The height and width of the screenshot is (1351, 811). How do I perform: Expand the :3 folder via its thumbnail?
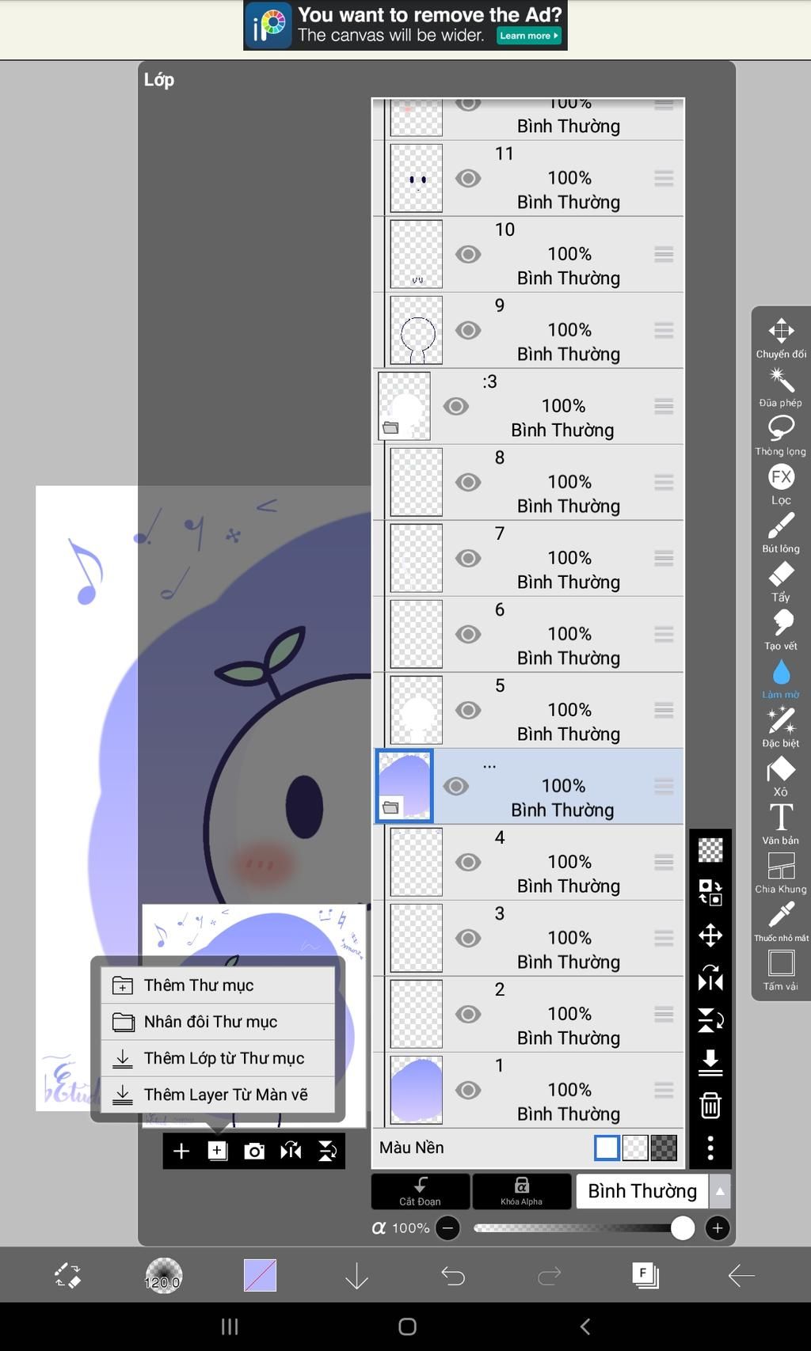tap(405, 406)
